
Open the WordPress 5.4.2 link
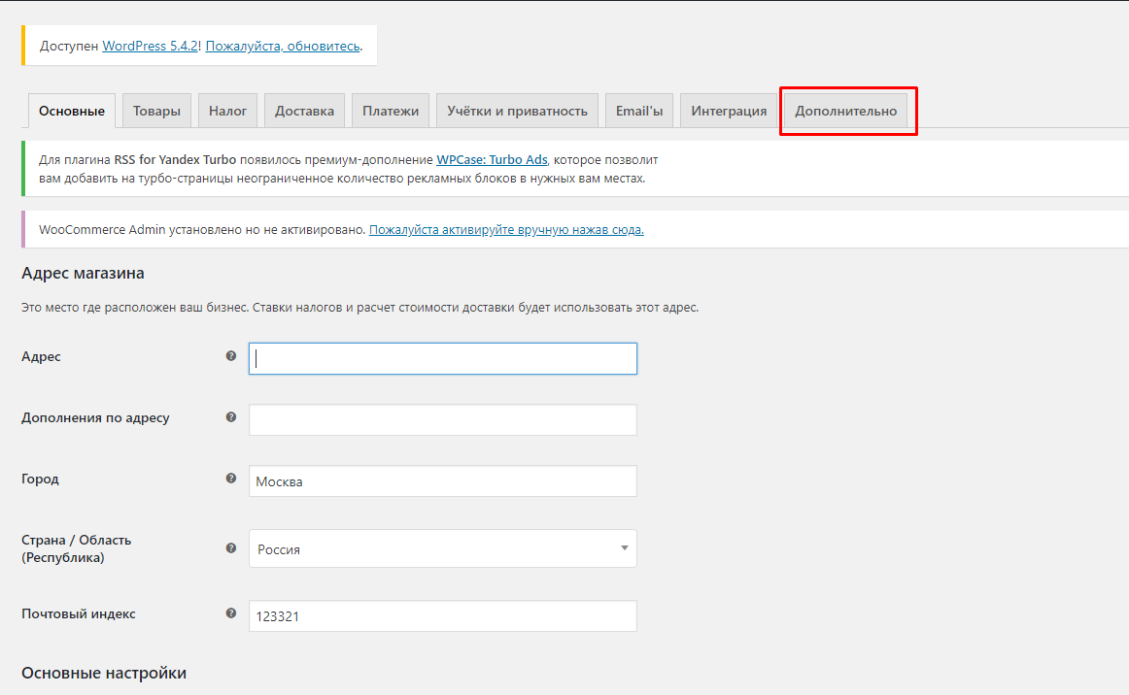click(x=151, y=46)
